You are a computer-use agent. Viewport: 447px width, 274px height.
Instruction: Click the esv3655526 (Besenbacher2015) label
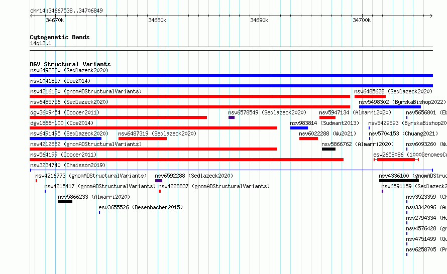141,207
